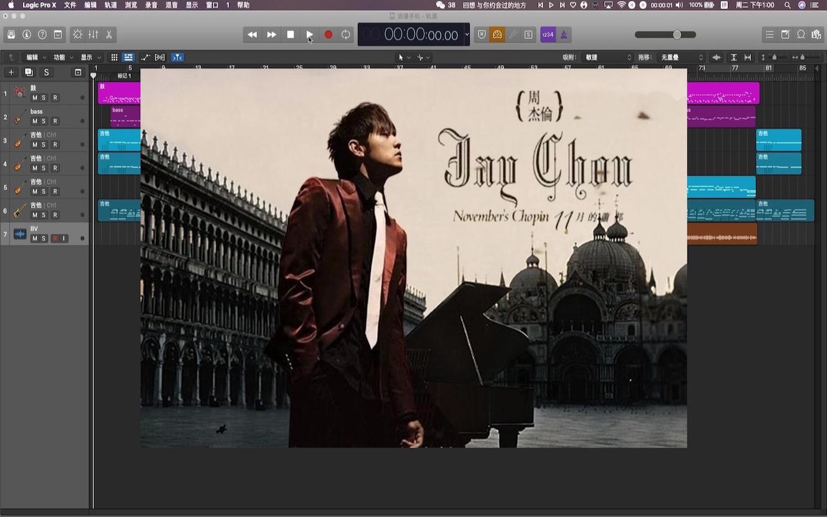This screenshot has height=517, width=827.
Task: Toggle the Solo S button in the control bar
Action: (x=528, y=35)
